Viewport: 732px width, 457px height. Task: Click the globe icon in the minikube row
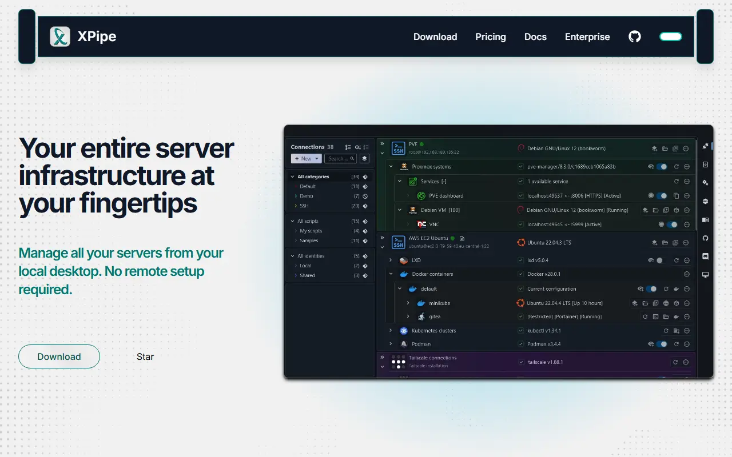pyautogui.click(x=666, y=303)
